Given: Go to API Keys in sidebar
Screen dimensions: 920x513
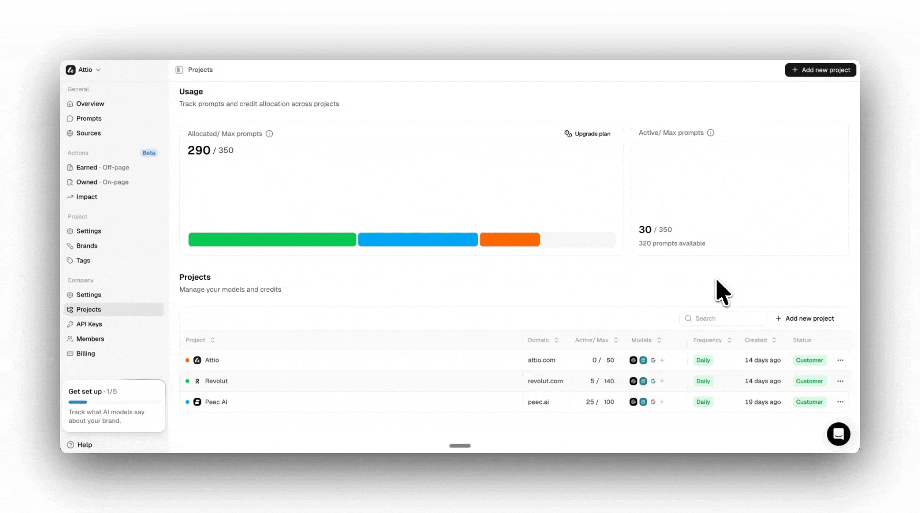Looking at the screenshot, I should point(89,324).
